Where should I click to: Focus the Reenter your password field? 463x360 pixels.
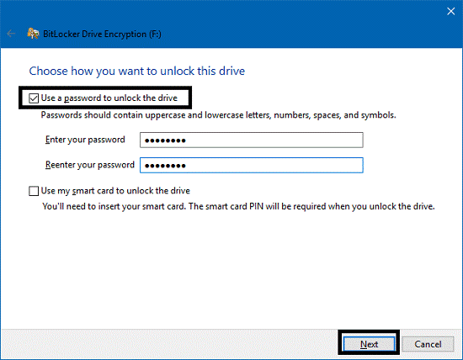[x=252, y=165]
